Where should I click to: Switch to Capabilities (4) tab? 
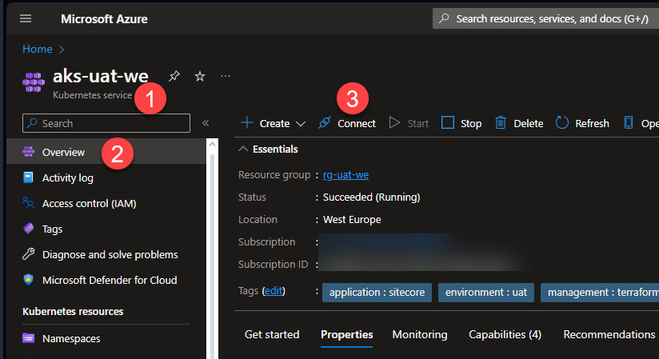[505, 335]
